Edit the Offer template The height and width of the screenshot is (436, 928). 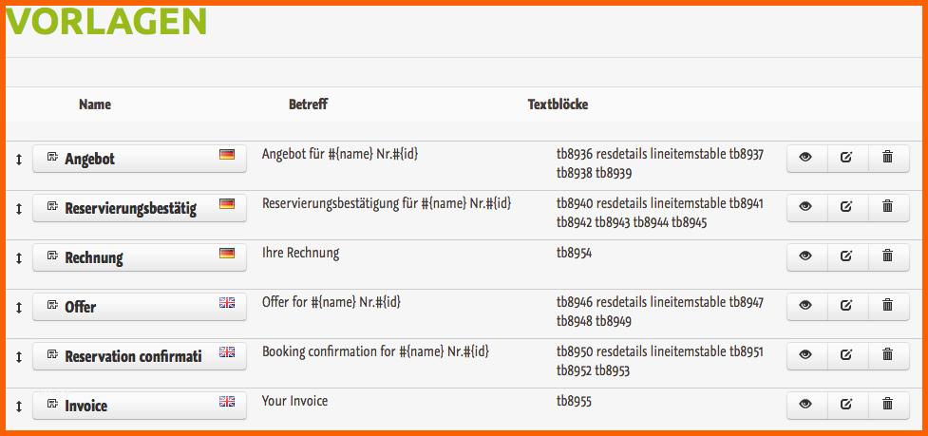[847, 306]
